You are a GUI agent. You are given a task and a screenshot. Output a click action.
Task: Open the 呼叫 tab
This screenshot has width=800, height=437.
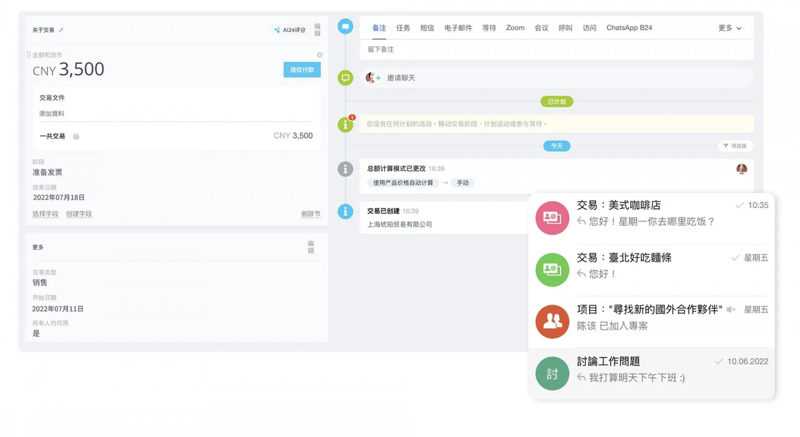565,28
